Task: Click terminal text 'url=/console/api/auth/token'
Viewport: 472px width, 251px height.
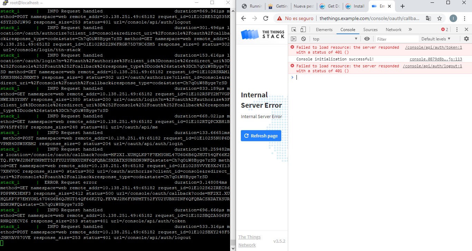Action: (148, 221)
